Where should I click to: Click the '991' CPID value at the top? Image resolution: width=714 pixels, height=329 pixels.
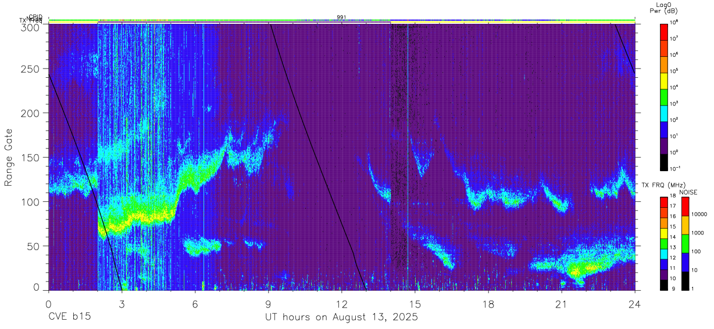click(342, 17)
